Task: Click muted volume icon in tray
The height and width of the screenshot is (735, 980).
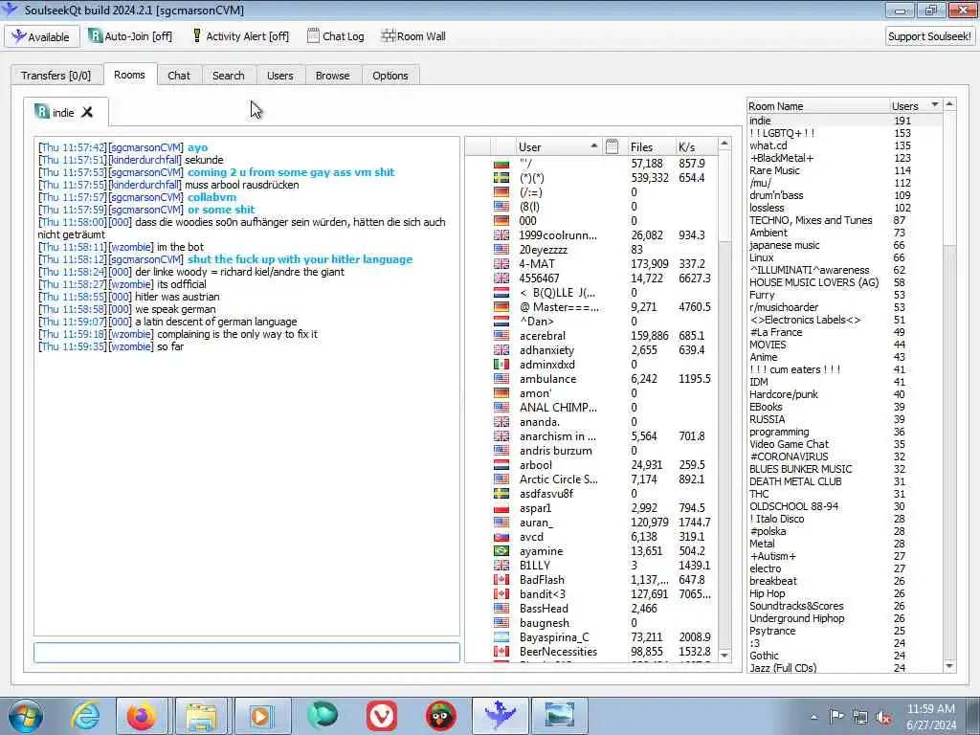Action: (883, 717)
